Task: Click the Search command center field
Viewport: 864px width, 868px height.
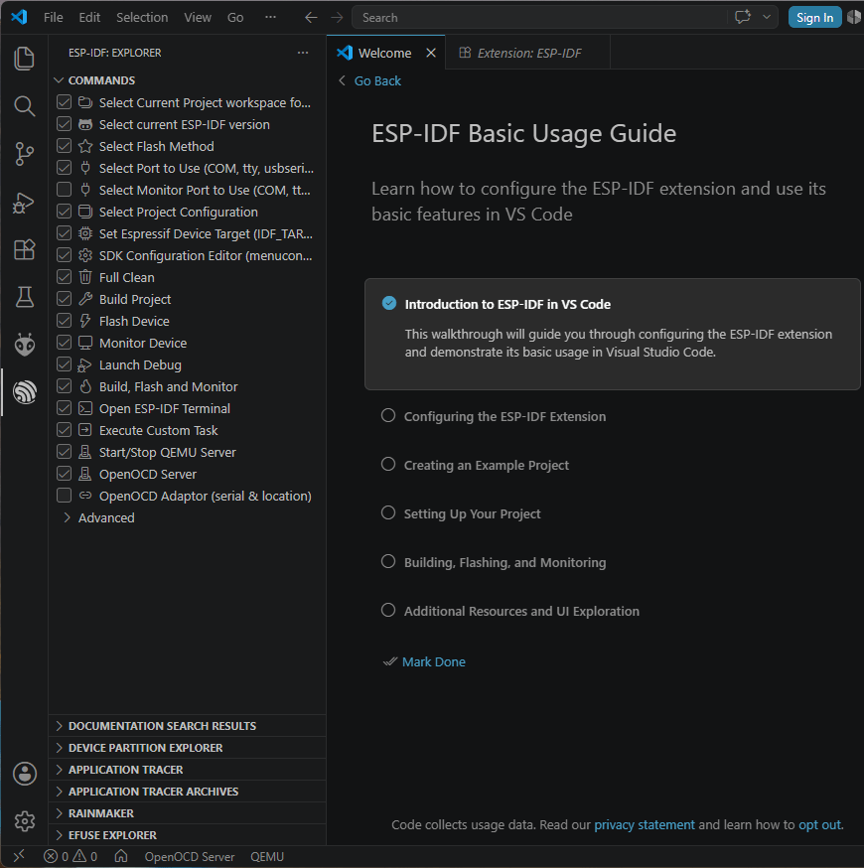Action: click(x=539, y=17)
